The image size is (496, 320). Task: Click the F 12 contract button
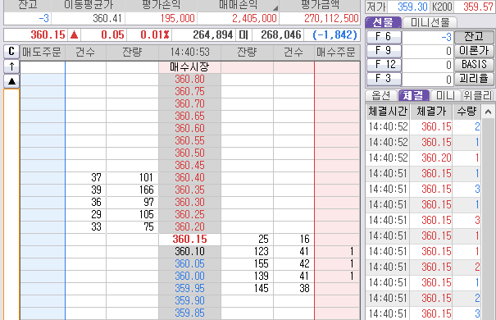[384, 65]
